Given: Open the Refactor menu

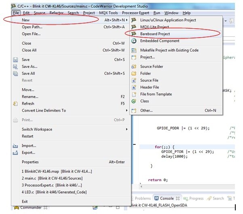Looking at the screenshot, I should (x=57, y=13).
